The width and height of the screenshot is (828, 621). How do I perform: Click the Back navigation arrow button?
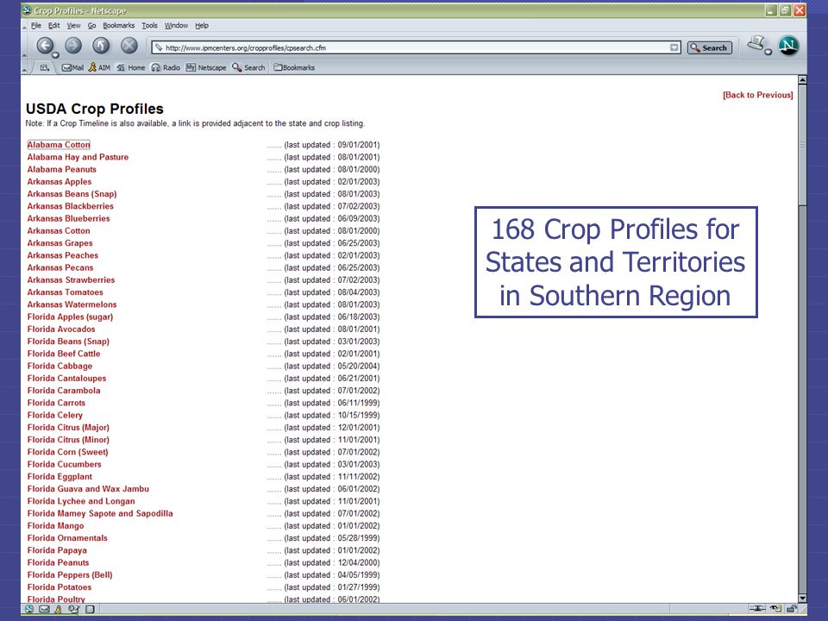tap(44, 46)
